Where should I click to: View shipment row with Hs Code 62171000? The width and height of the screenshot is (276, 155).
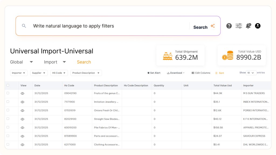coord(22,145)
